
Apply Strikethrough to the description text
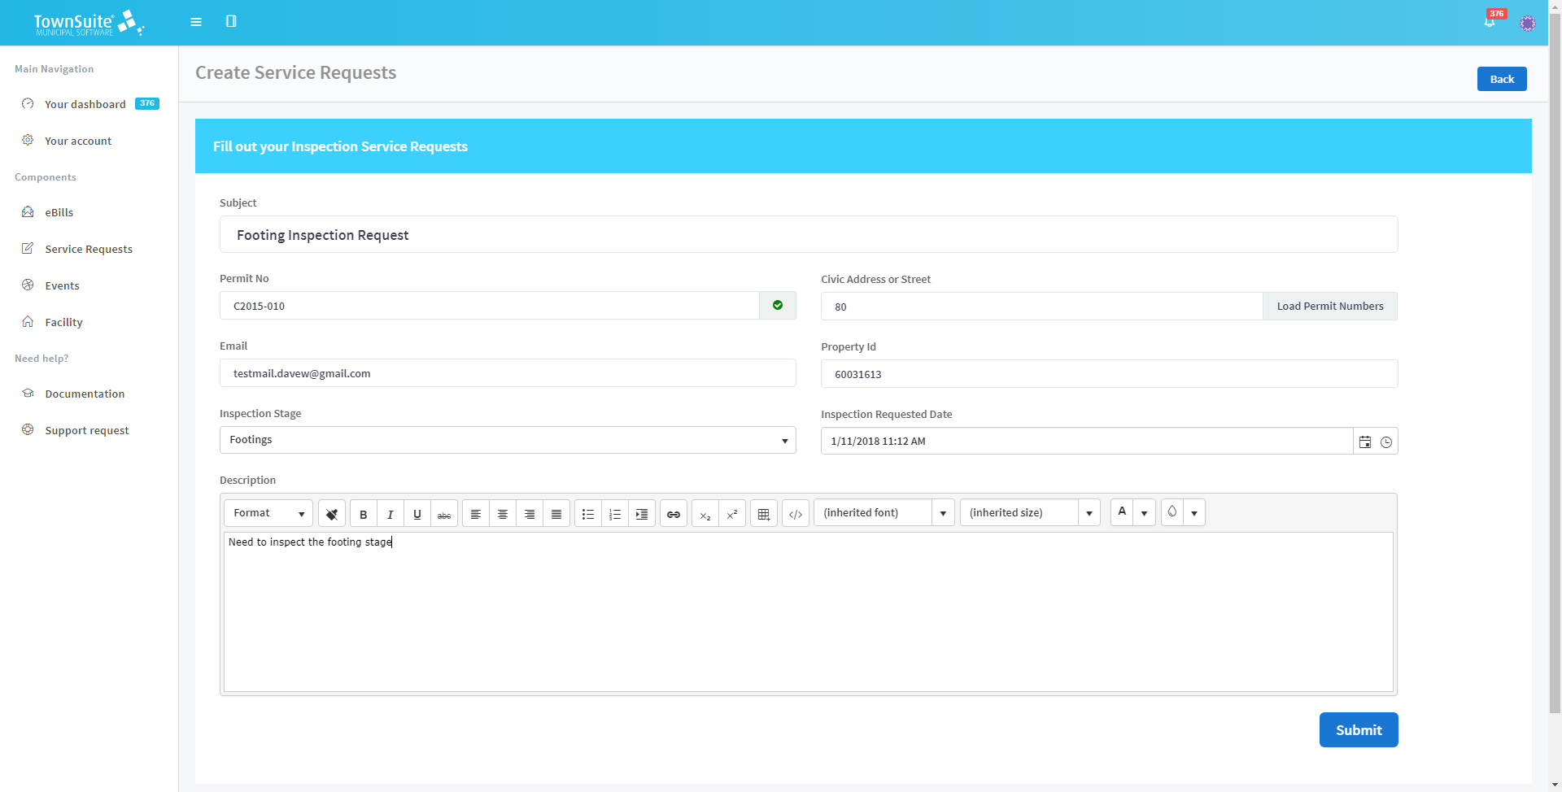(x=444, y=513)
